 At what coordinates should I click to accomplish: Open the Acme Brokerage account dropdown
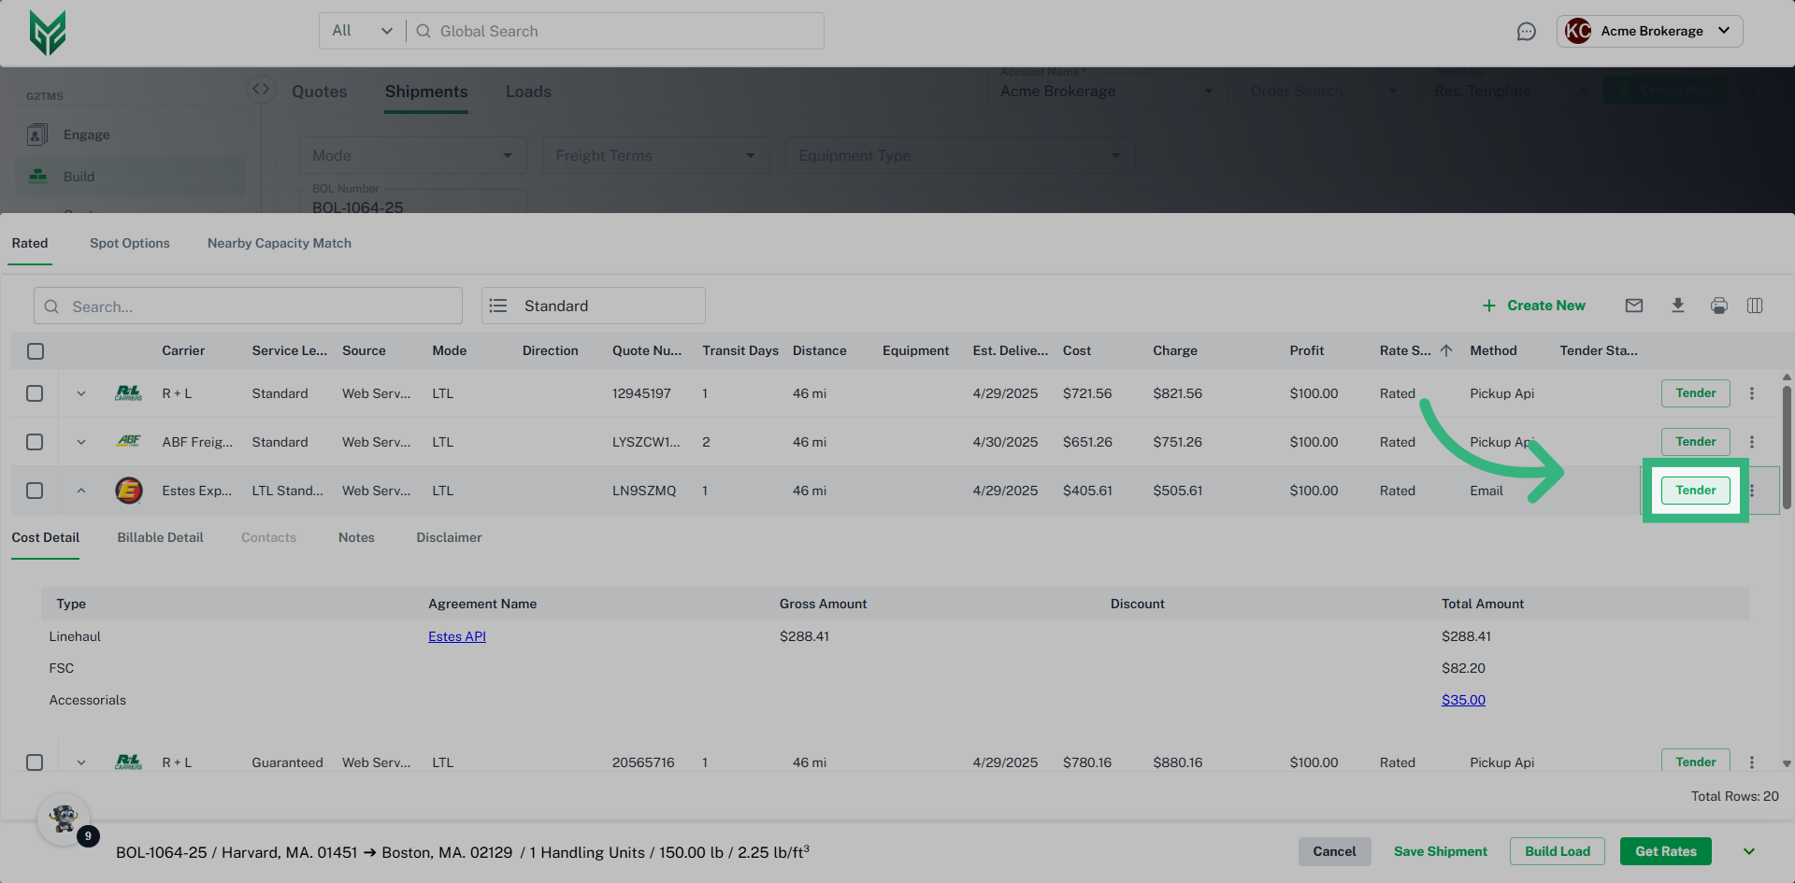point(1649,31)
